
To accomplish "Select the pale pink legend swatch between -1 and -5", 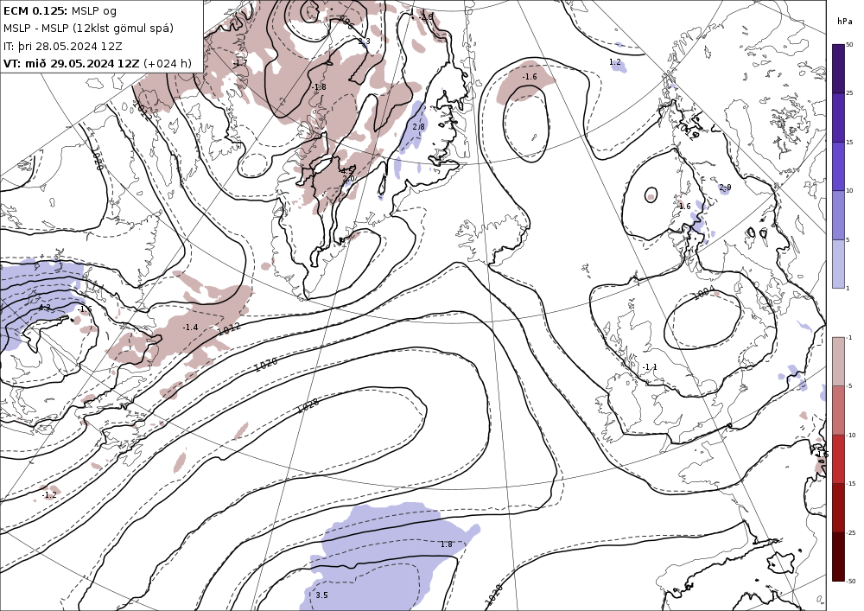I will point(838,361).
